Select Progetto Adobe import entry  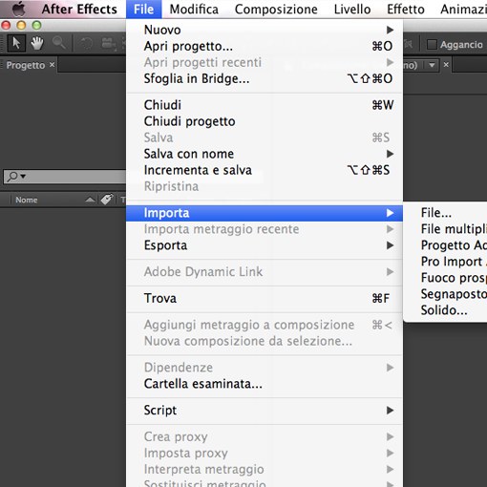coord(445,245)
